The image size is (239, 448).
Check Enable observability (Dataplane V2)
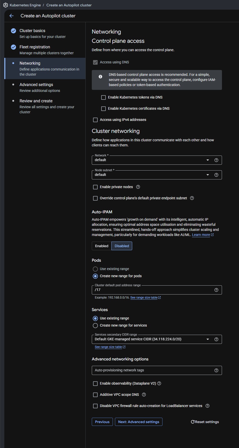click(x=95, y=384)
